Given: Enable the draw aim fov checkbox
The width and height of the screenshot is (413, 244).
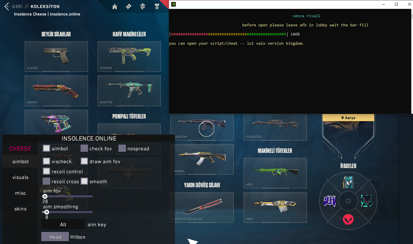Looking at the screenshot, I should 84,161.
